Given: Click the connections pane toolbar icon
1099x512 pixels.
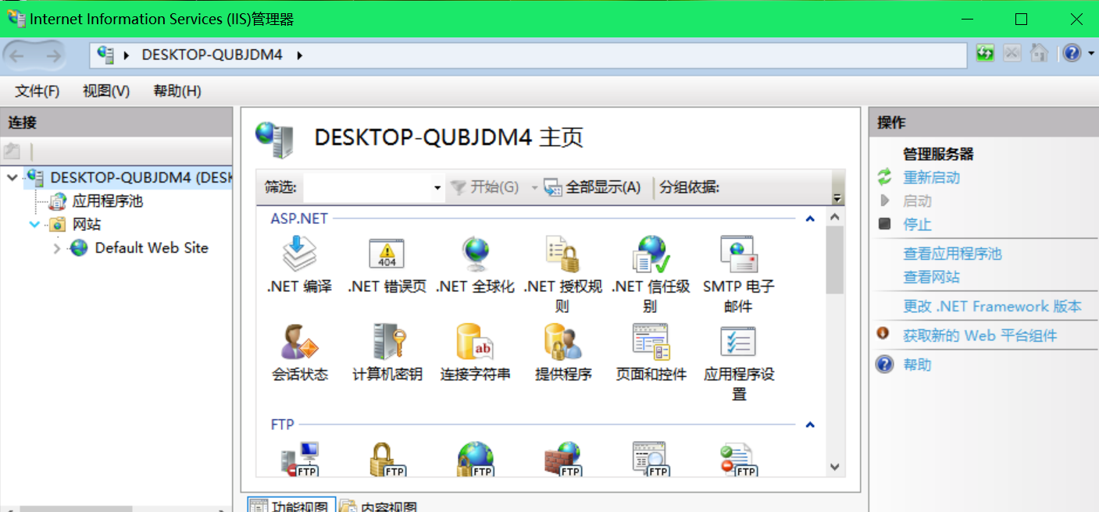Looking at the screenshot, I should pyautogui.click(x=12, y=151).
